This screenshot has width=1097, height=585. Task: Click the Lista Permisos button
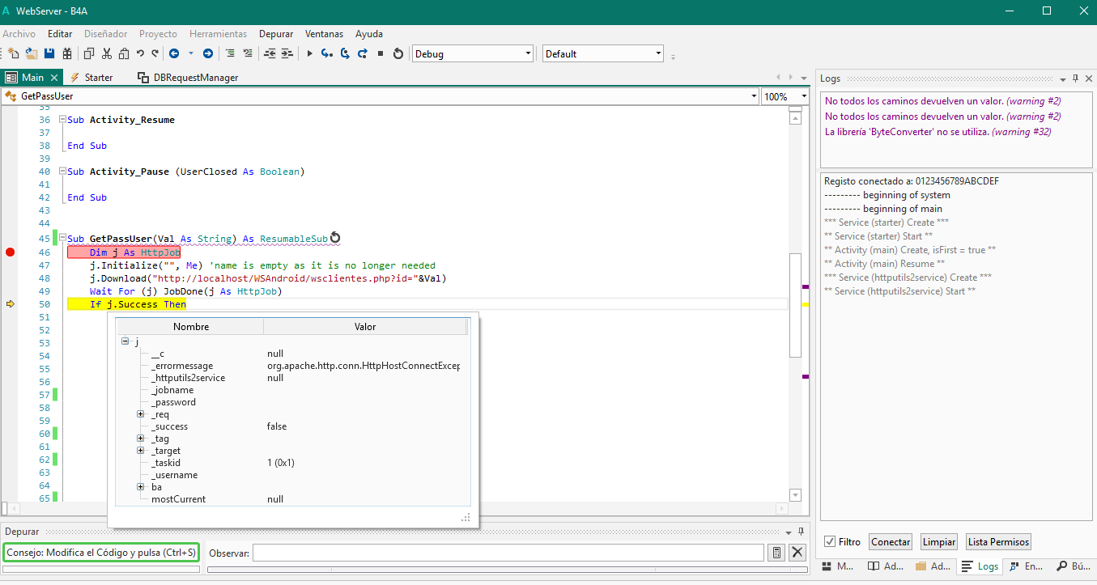pos(998,542)
